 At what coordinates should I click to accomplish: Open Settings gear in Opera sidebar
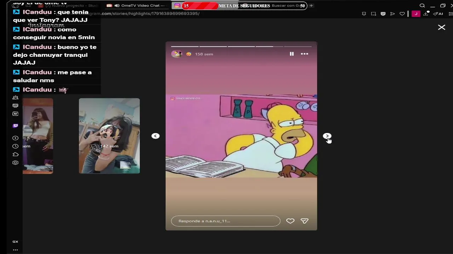pos(15,163)
